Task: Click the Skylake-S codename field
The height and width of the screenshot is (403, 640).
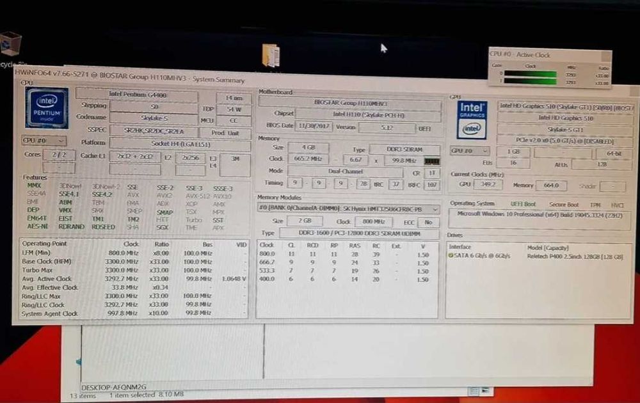Action: pyautogui.click(x=154, y=118)
